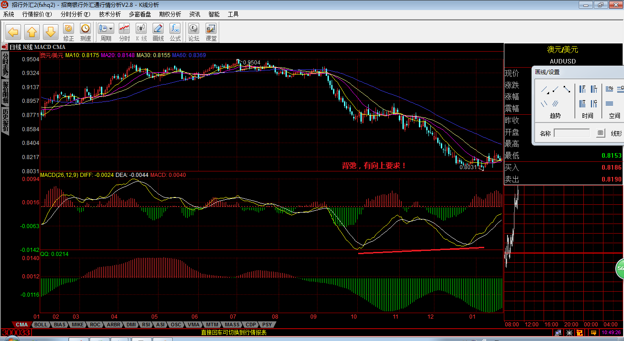Open the 技术分析 menu
Screen dimensions: 624x341
coord(110,14)
